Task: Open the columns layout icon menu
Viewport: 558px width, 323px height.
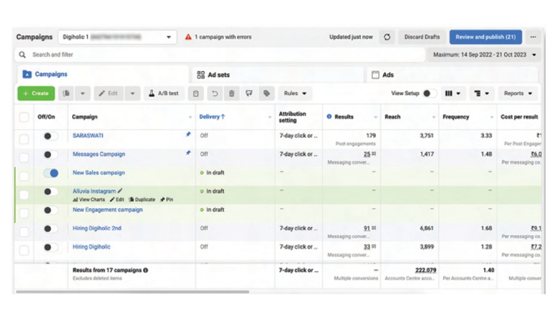Action: tap(453, 93)
